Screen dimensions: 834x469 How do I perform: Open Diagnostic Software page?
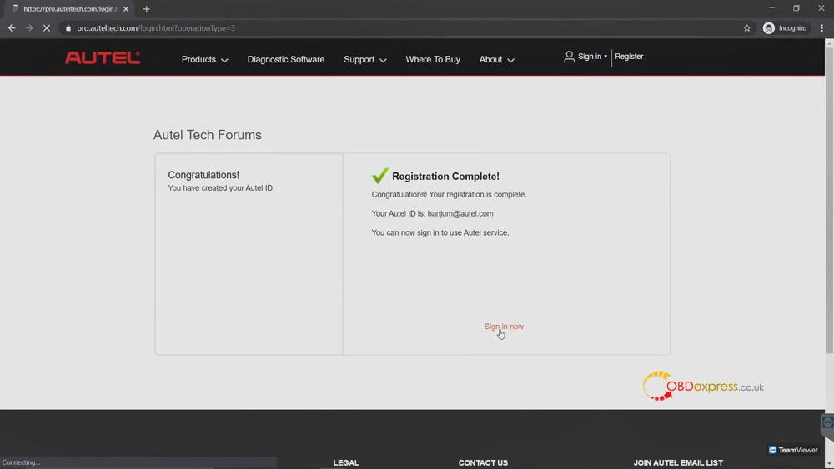(x=285, y=59)
